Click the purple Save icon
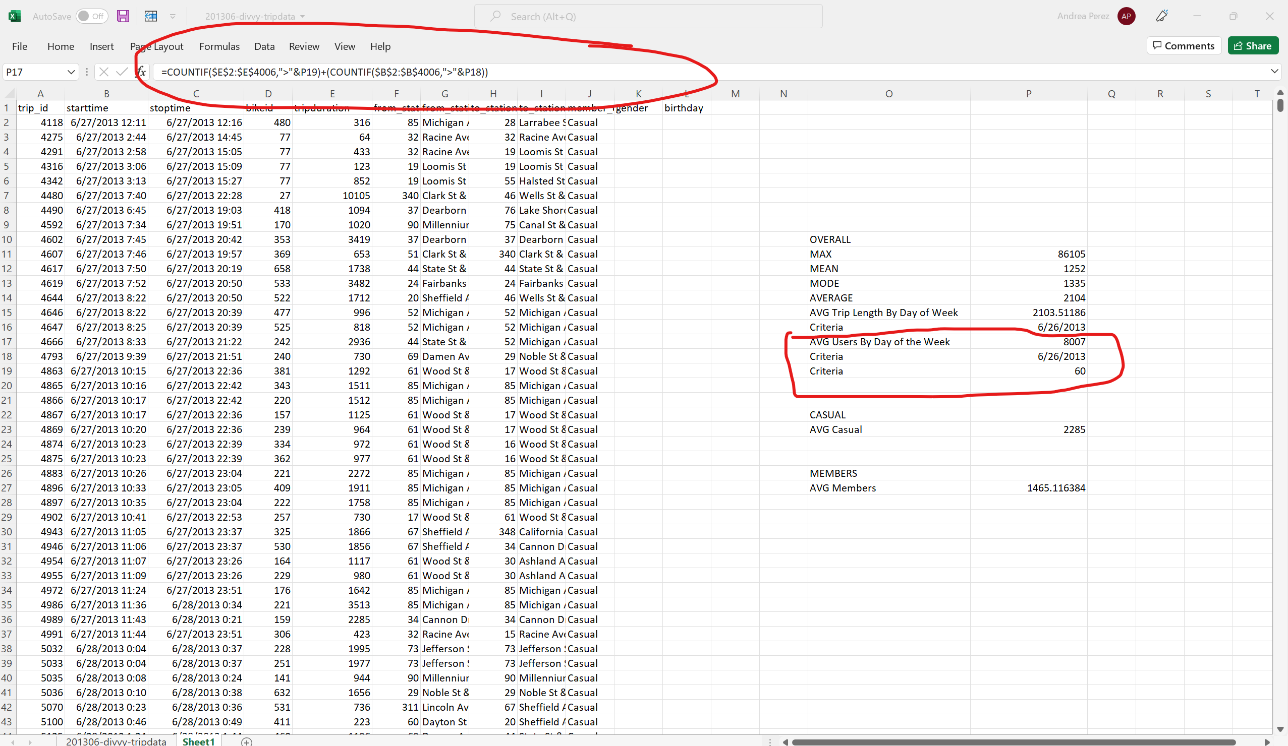 pyautogui.click(x=123, y=16)
